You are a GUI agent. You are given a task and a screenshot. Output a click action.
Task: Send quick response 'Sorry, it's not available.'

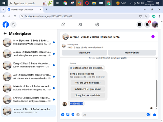point(88,95)
